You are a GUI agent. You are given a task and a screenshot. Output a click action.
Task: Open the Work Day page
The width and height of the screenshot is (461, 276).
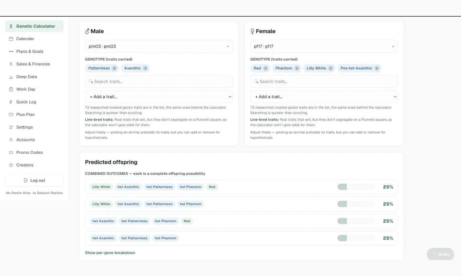(34, 89)
